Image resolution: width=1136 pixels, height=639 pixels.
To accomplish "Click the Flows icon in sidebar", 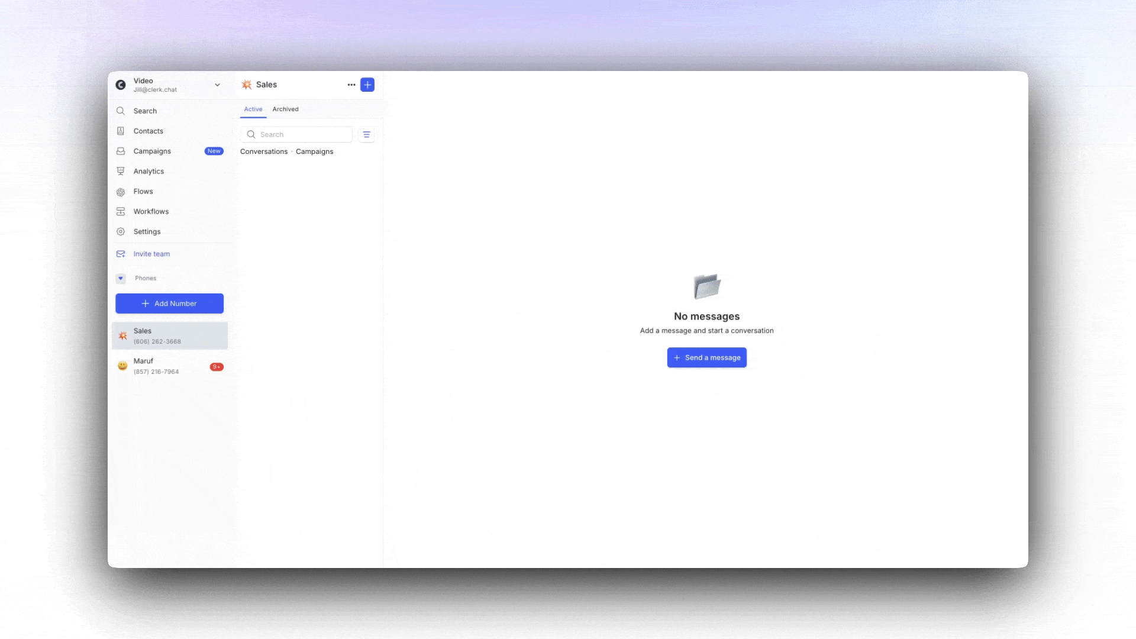I will point(121,192).
